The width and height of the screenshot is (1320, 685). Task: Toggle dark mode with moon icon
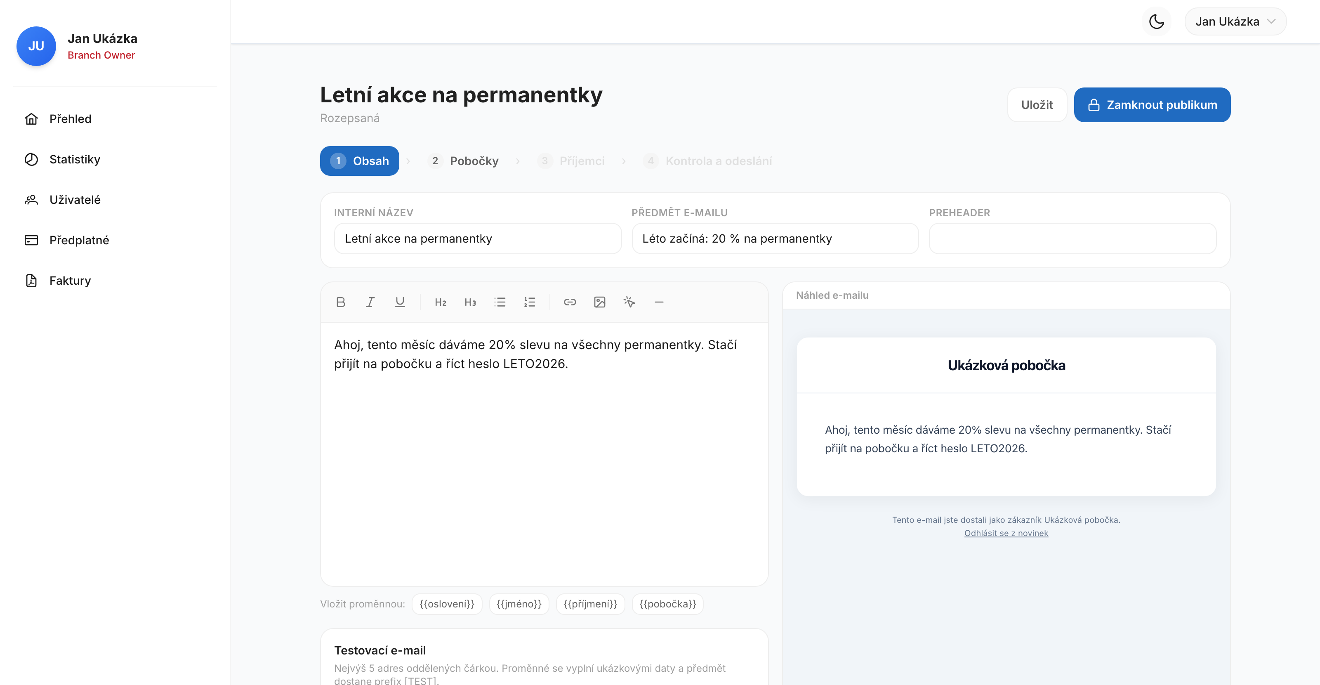1157,21
